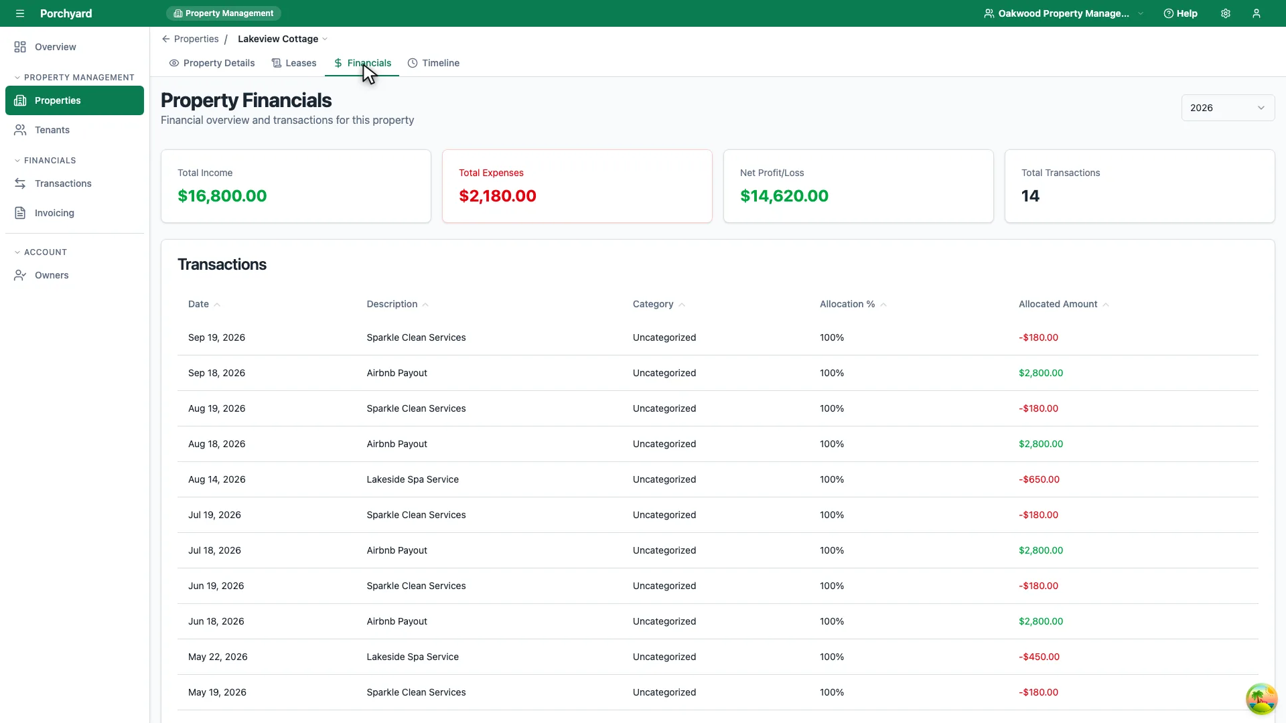Sort transactions by Description column
This screenshot has height=723, width=1286.
[398, 304]
